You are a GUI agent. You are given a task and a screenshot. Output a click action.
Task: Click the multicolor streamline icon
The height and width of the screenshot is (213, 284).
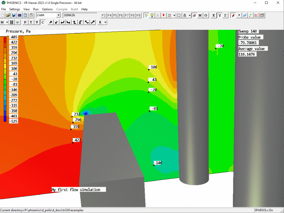[x=250, y=15]
